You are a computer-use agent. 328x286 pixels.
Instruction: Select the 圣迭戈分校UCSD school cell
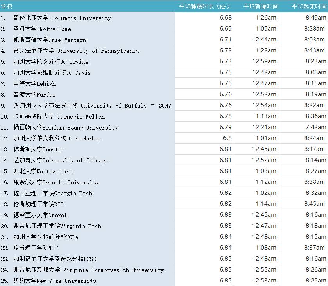click(x=55, y=259)
